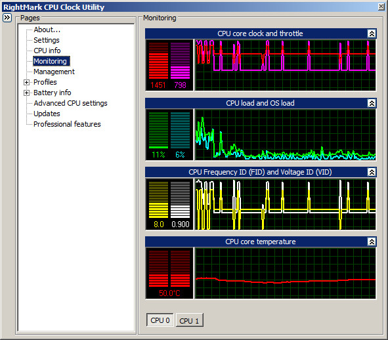Viewport: 388px width, 340px height.
Task: Hide the Pages sidebar with the double-arrow icon
Action: [x=7, y=18]
